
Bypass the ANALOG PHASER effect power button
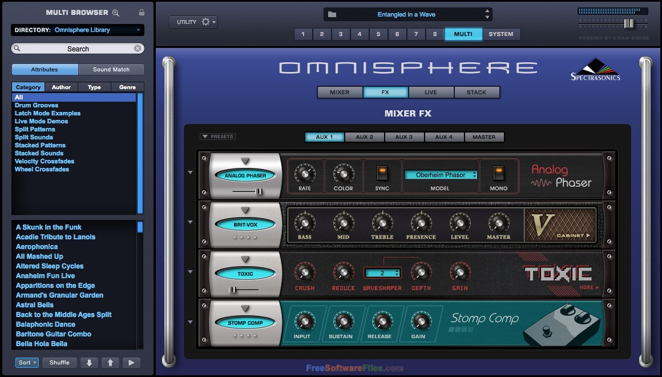(x=245, y=175)
